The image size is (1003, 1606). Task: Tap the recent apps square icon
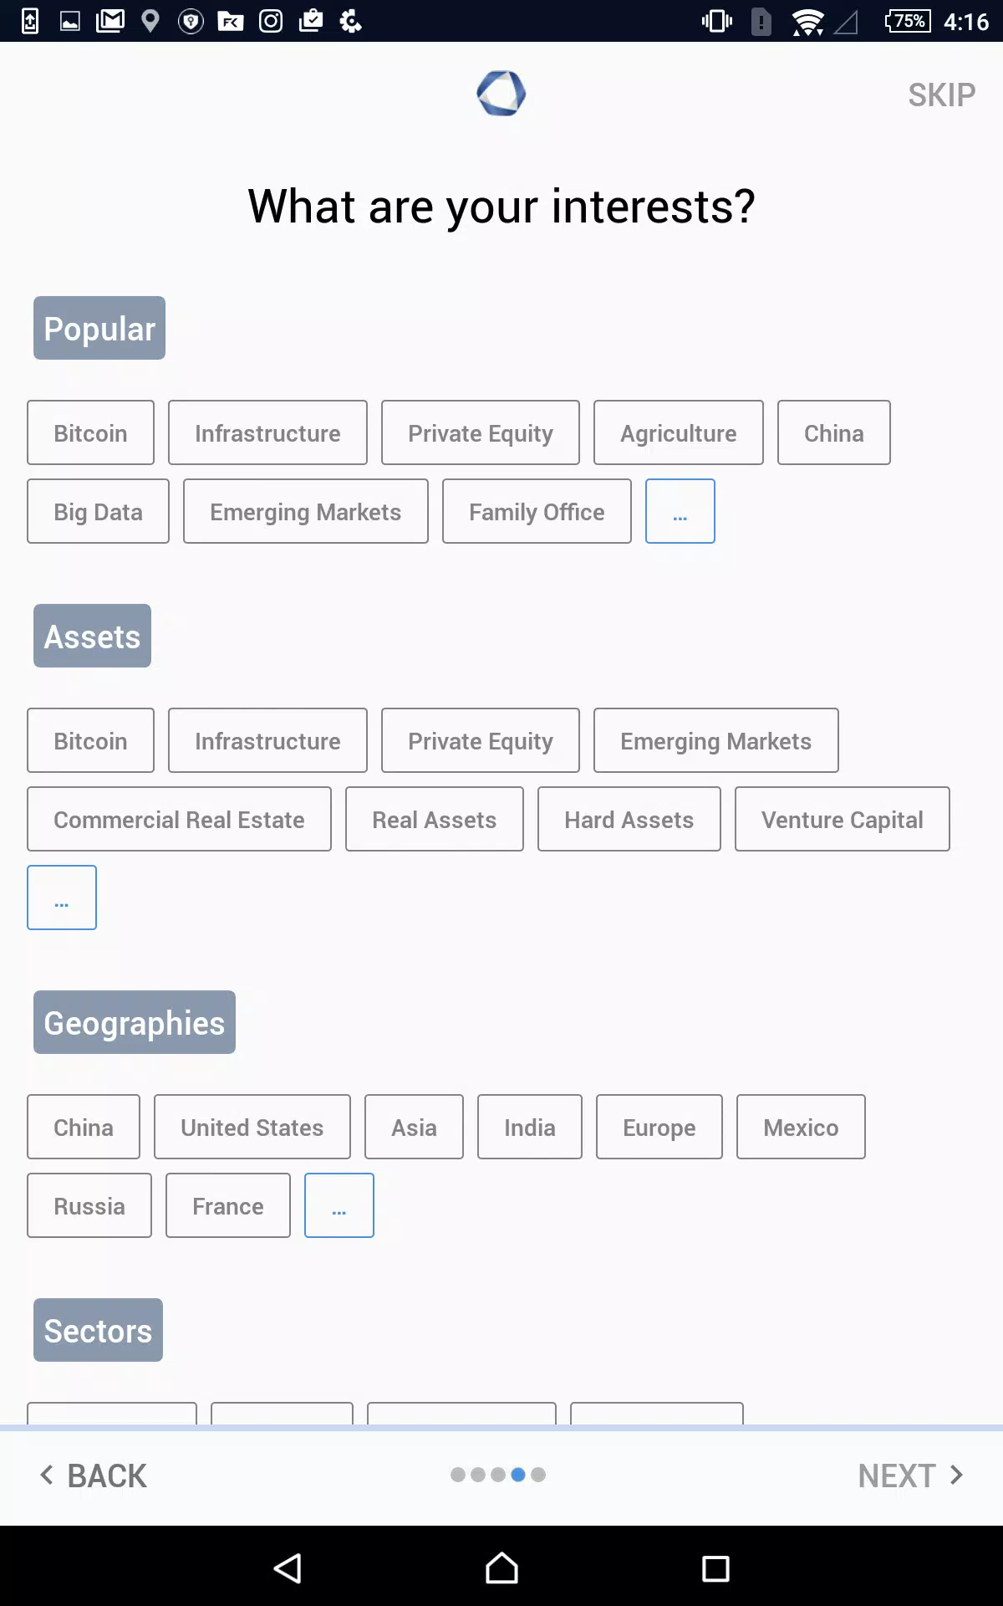pos(715,1568)
